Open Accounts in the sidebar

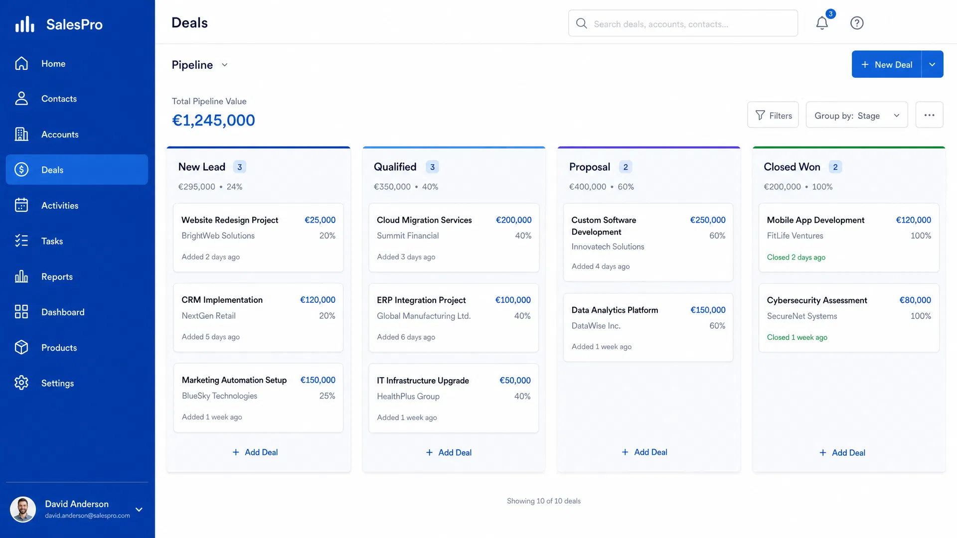pos(77,134)
